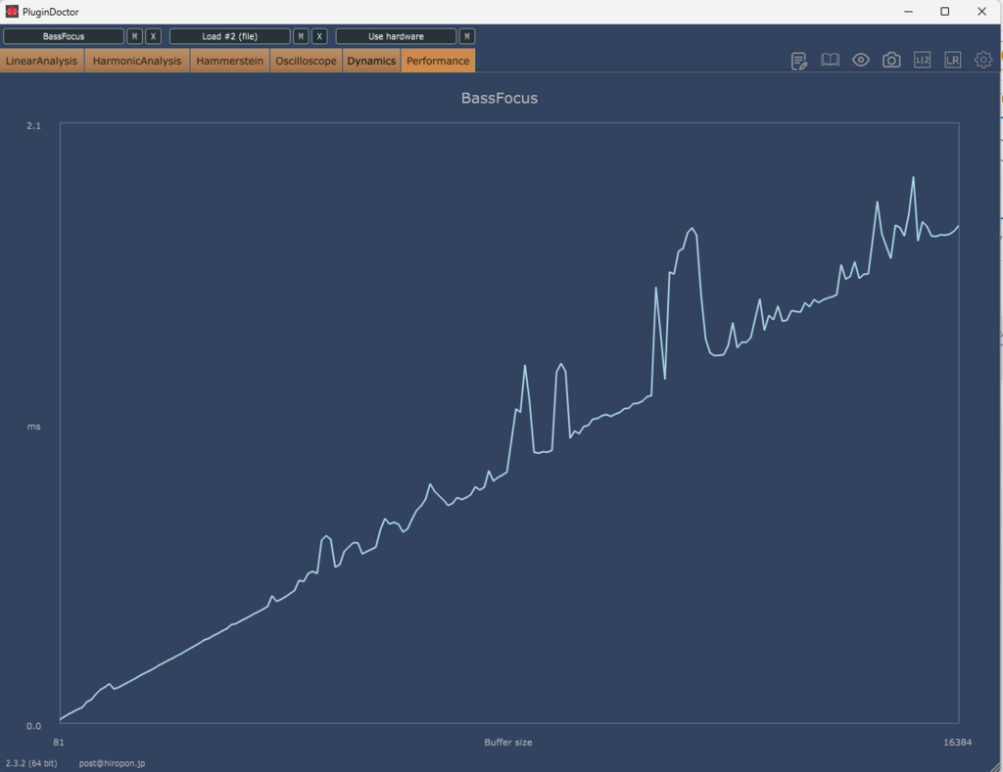Toggle the LR channel icon
Screen dimensions: 1003x772
click(x=953, y=60)
